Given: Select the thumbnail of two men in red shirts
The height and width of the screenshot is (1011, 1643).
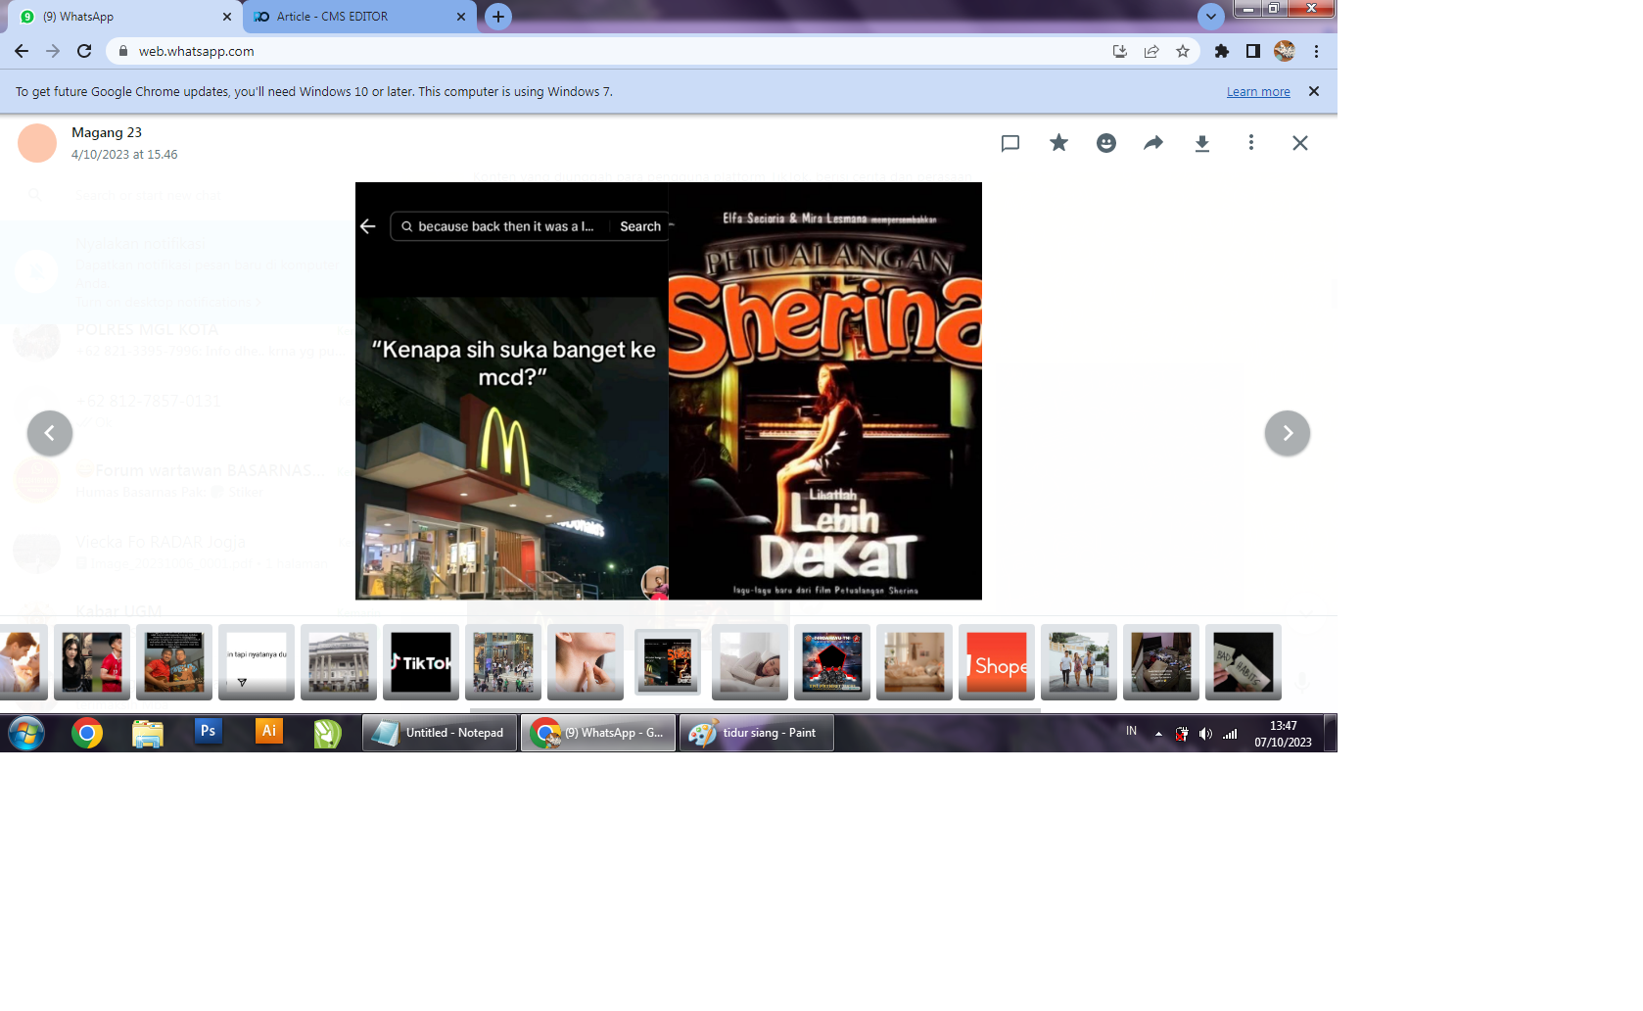Looking at the screenshot, I should pyautogui.click(x=174, y=662).
